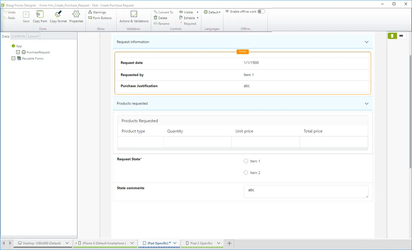Select the Item 2 radio button
The image size is (412, 250).
246,173
